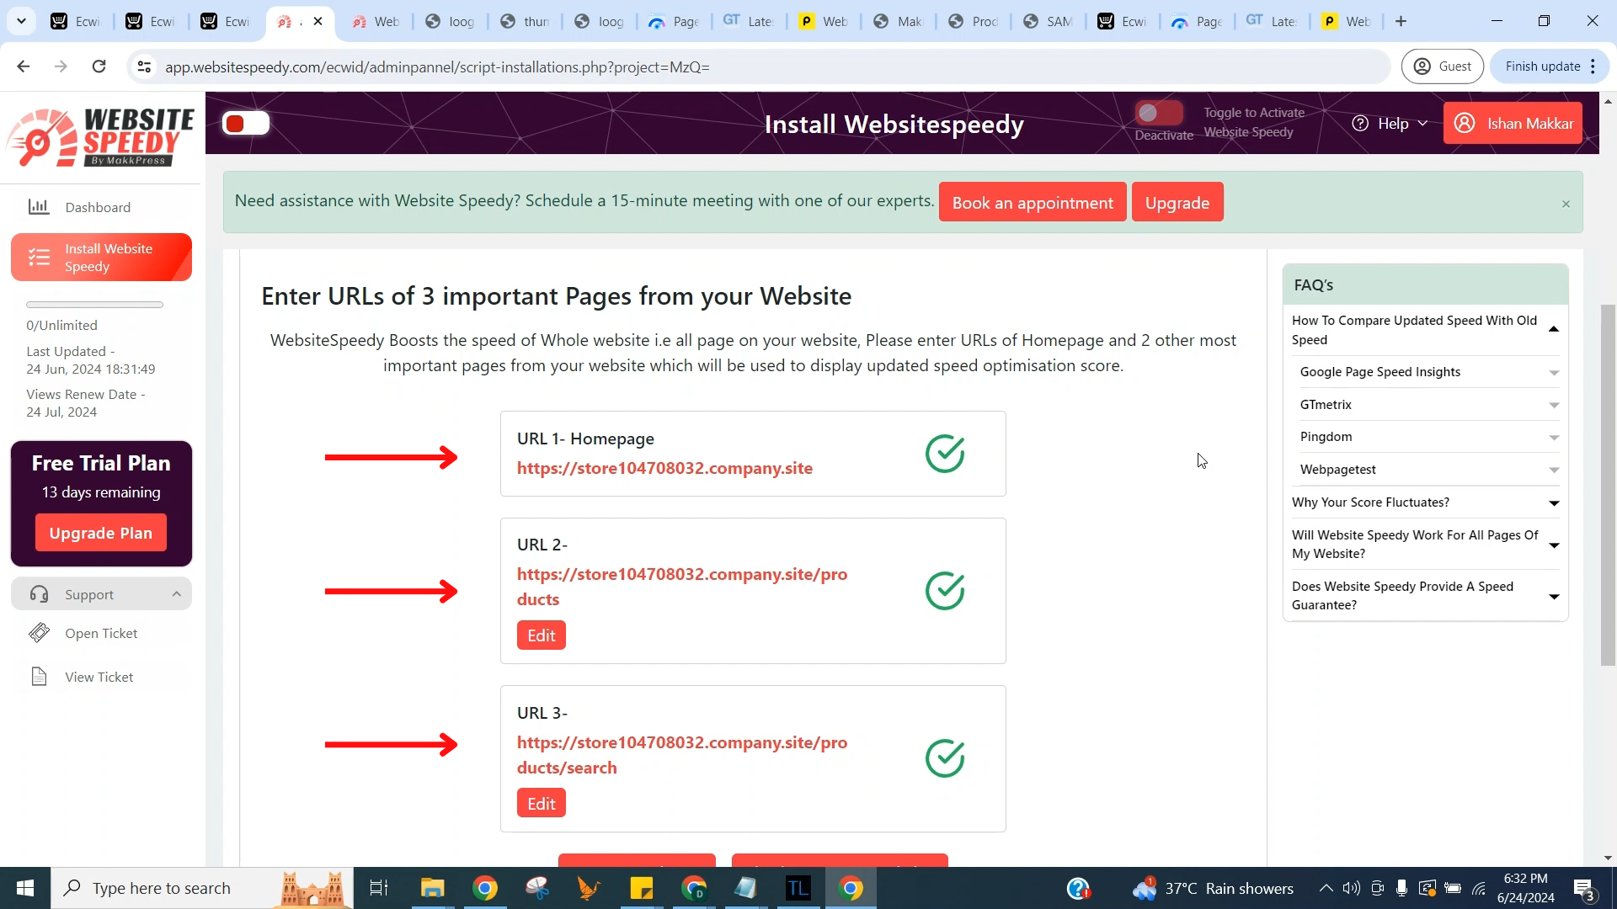
Task: Click the Book an appointment button
Action: coord(1033,203)
